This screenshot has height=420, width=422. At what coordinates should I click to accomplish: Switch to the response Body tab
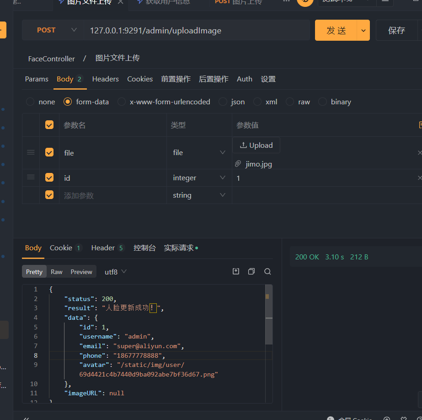[33, 248]
